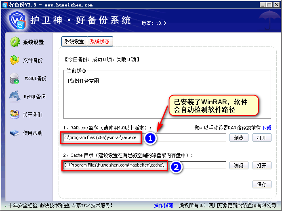This screenshot has width=282, height=211.
Task: Click the 下载 link for RAR
Action: 266,128
